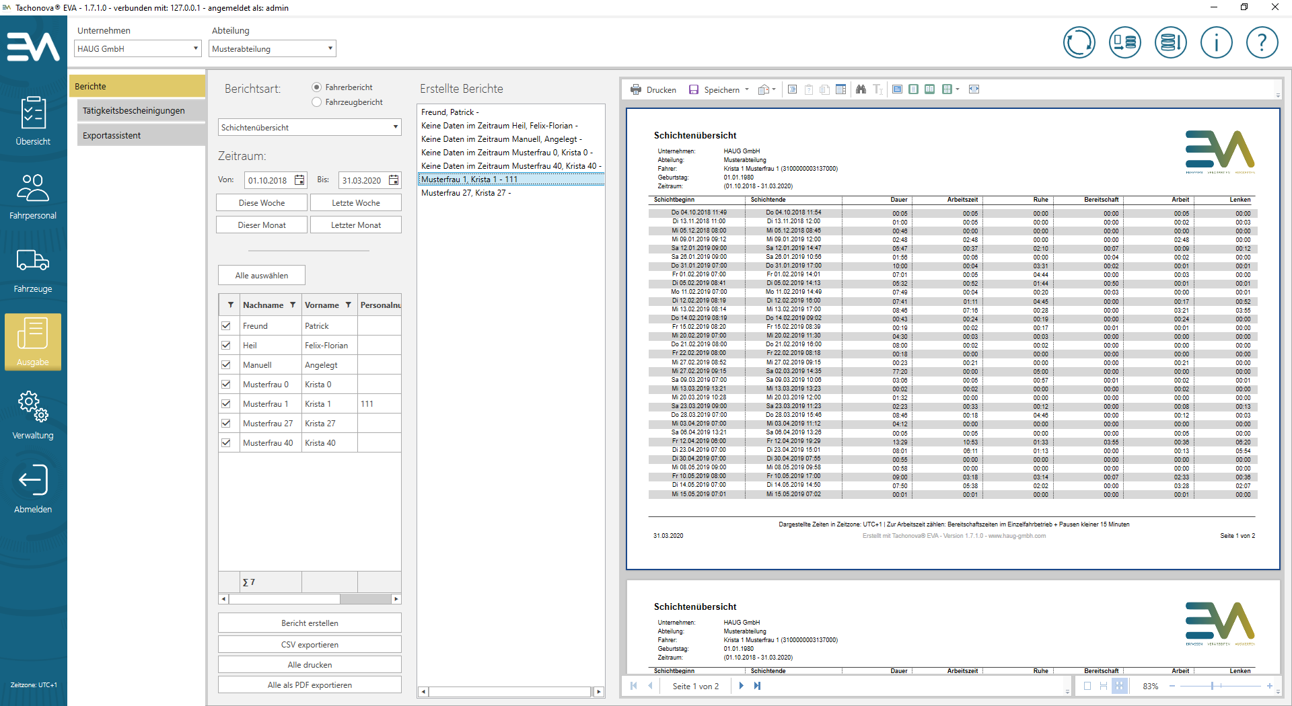
Task: Click the question mark help icon
Action: tap(1262, 43)
